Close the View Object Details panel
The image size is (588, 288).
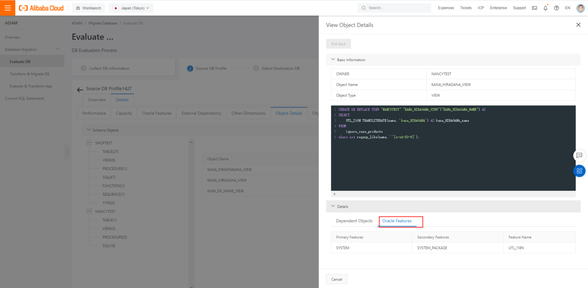(578, 25)
